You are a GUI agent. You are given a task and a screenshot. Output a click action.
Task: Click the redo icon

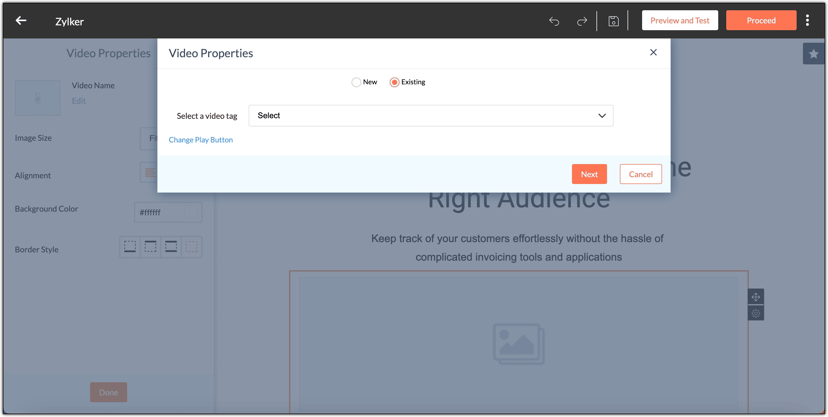click(582, 21)
